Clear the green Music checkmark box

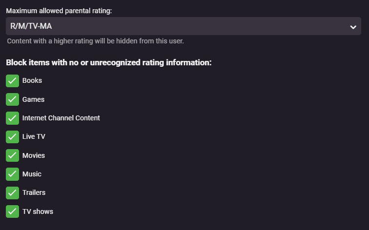click(12, 174)
